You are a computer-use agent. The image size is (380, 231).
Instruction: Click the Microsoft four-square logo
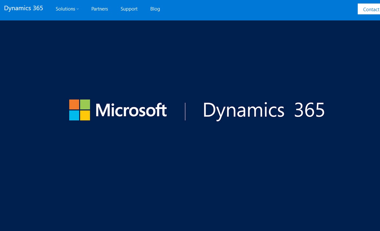[80, 110]
